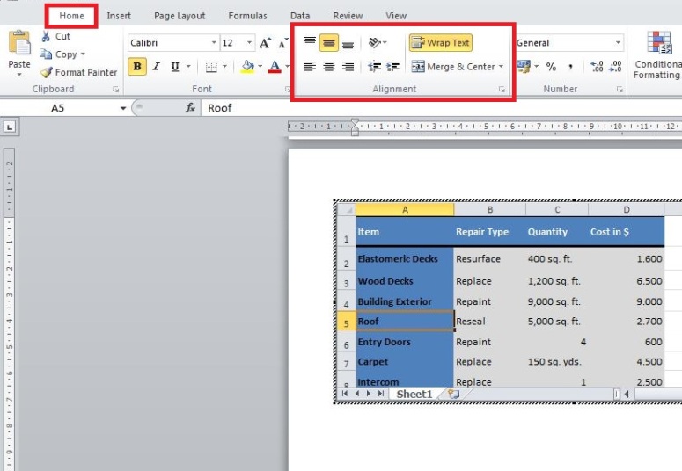Toggle Italic formatting button
682x471 pixels.
[x=157, y=67]
